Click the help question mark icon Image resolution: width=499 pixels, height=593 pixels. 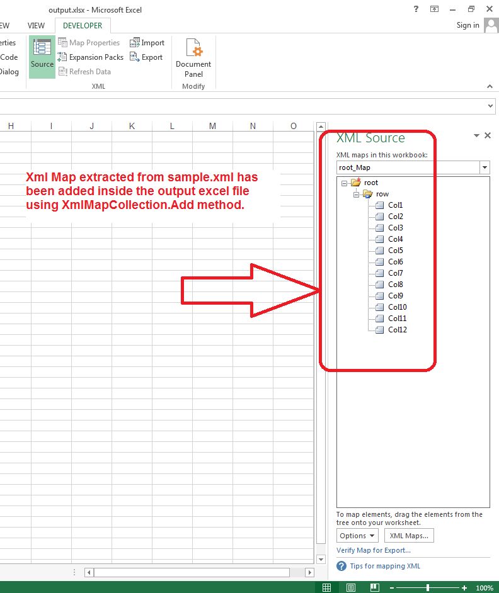point(341,566)
